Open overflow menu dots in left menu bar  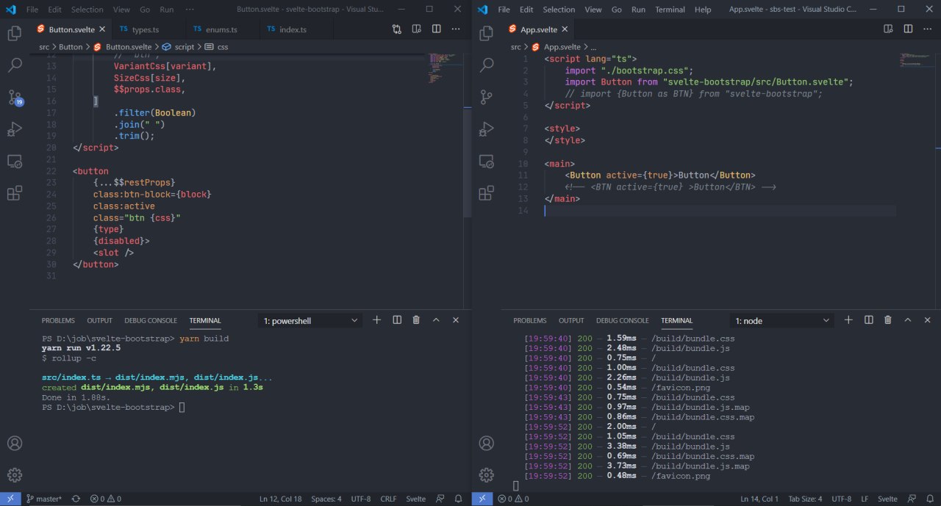tap(190, 10)
